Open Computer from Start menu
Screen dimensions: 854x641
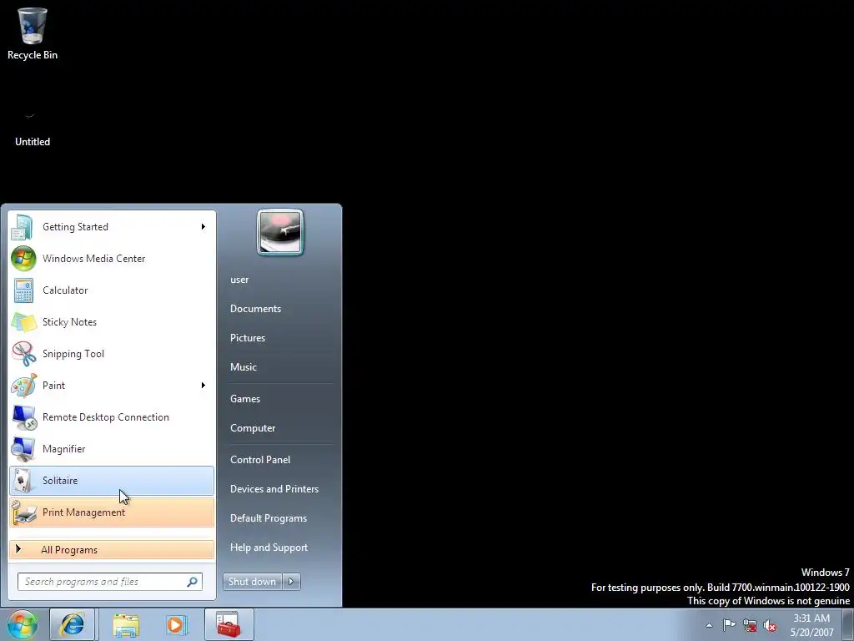point(253,428)
